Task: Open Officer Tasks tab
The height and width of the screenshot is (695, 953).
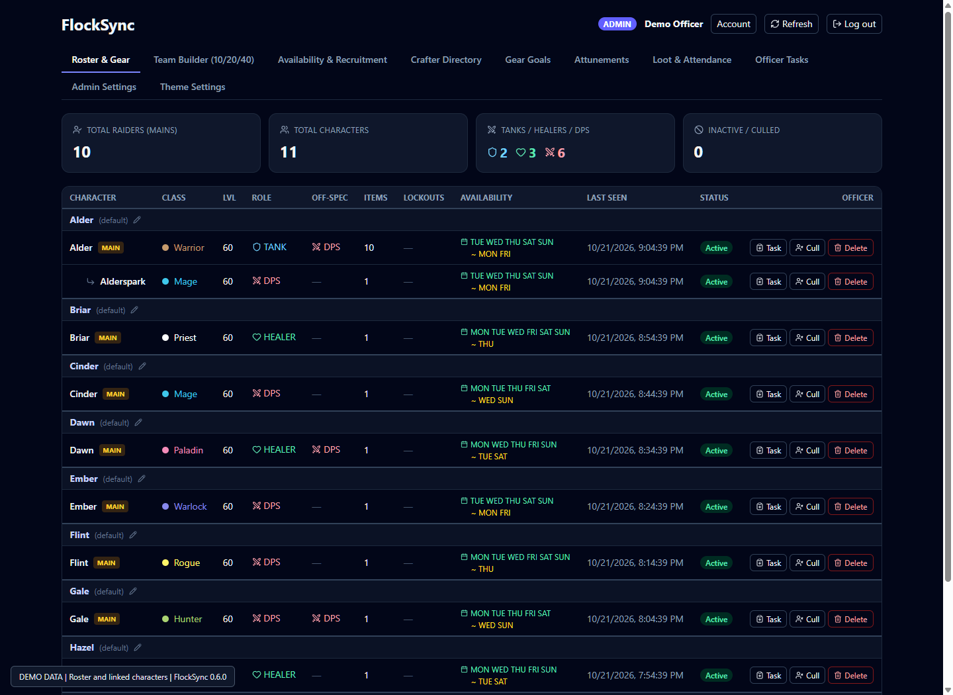Action: coord(782,60)
